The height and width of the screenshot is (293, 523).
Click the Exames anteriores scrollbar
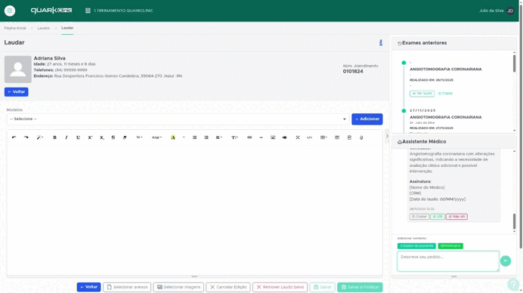tap(514, 63)
